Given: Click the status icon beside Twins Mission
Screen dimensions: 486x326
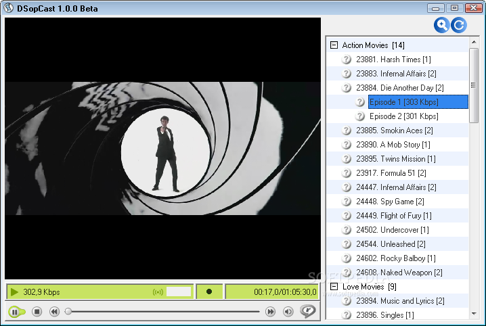Looking at the screenshot, I should click(x=346, y=159).
